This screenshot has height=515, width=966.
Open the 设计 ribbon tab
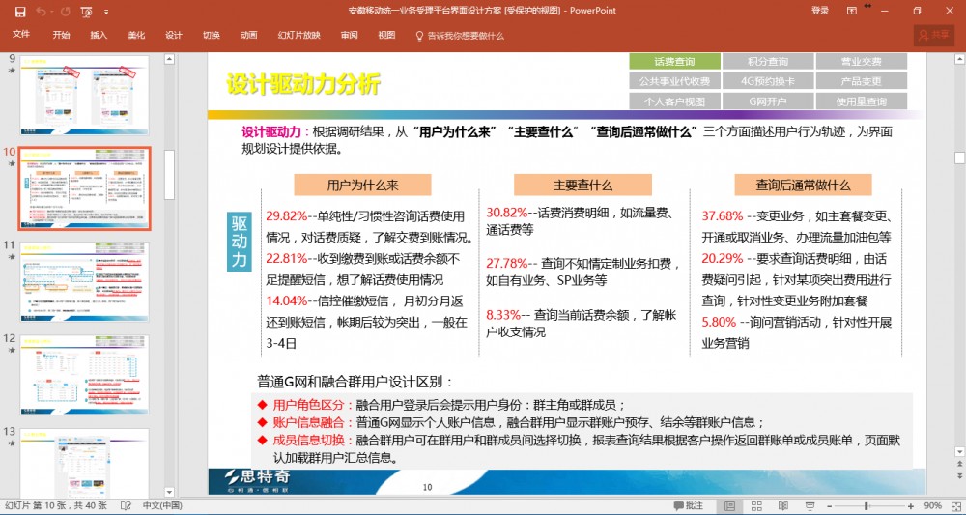pyautogui.click(x=174, y=35)
